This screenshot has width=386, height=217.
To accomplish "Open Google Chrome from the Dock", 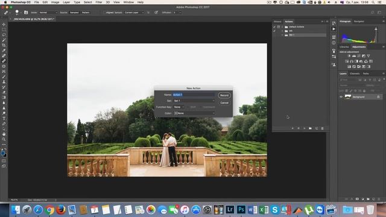I will [x=49, y=210].
